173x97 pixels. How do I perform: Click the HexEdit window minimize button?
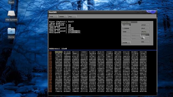click(149, 11)
